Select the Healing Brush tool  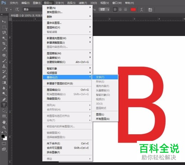click(4, 55)
